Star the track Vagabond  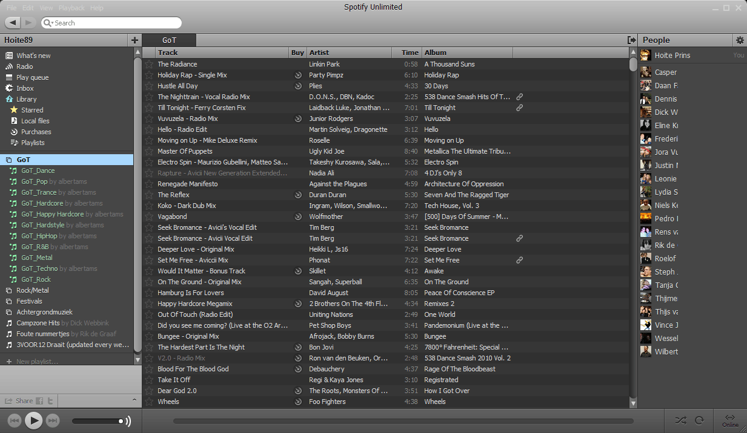click(149, 217)
